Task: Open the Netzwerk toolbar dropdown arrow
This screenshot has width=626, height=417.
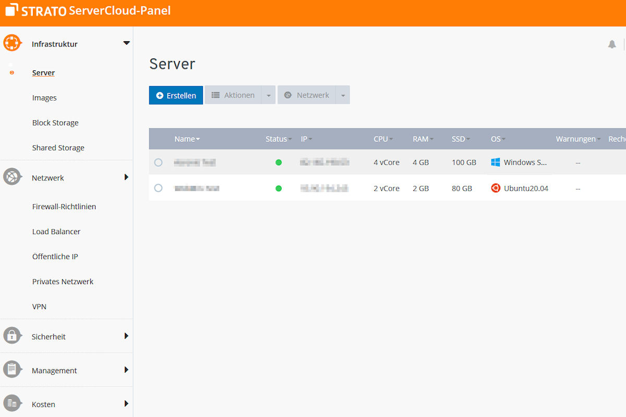Action: tap(343, 95)
